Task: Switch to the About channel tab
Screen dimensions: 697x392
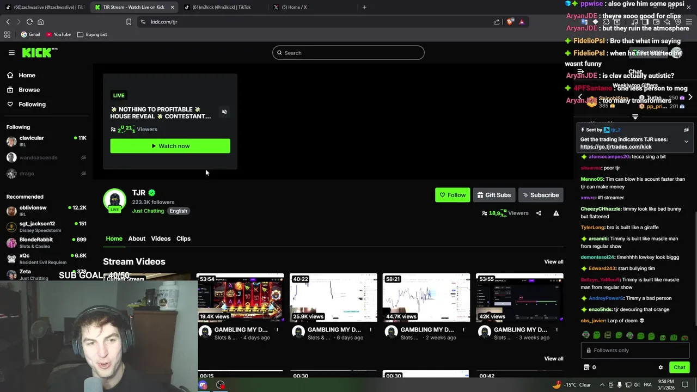Action: pos(137,238)
